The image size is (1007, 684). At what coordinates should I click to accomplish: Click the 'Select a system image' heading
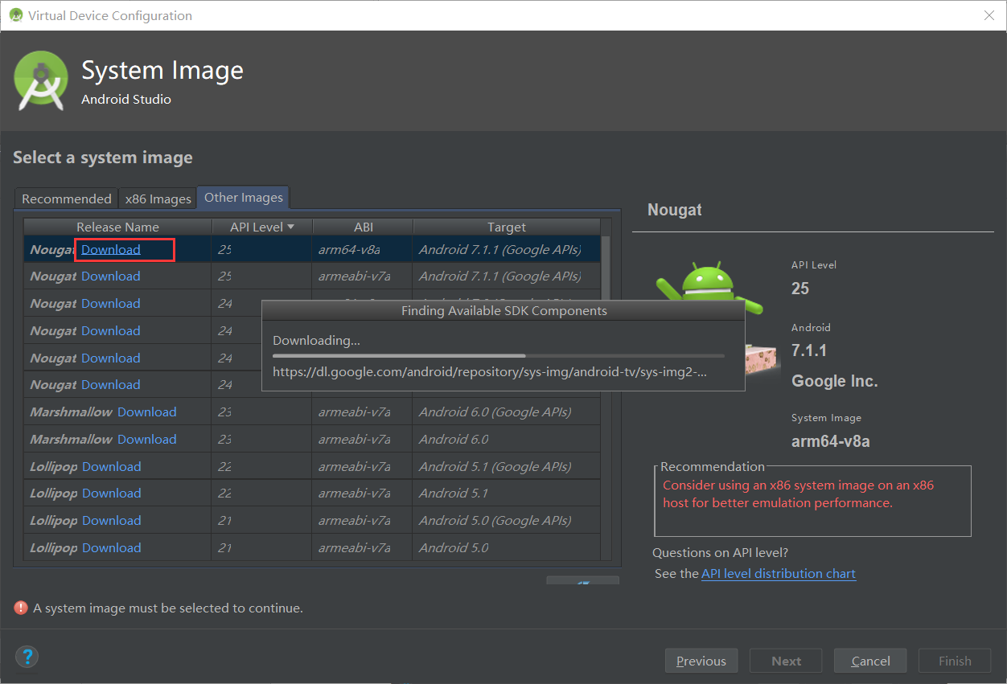point(103,158)
